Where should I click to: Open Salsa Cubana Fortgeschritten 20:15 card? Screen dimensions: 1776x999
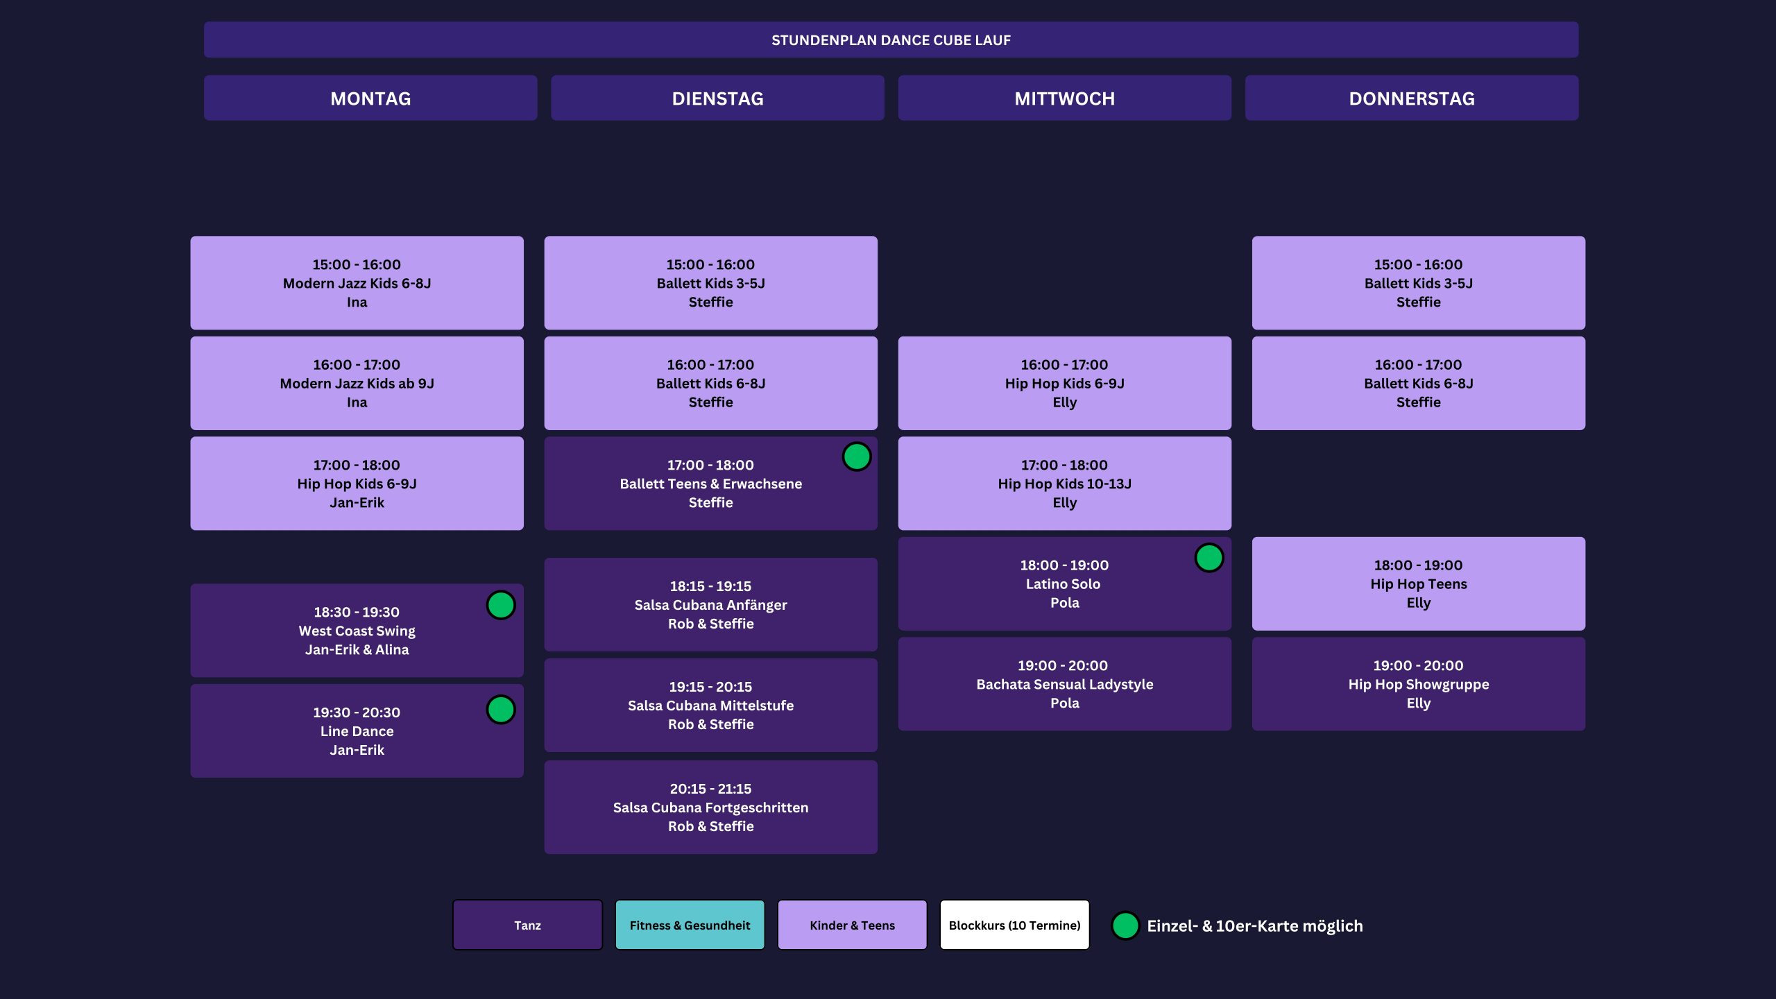[710, 808]
